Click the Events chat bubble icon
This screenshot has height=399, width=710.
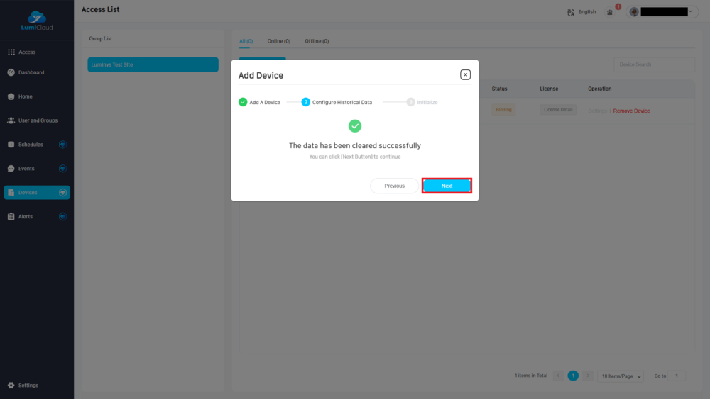point(11,169)
